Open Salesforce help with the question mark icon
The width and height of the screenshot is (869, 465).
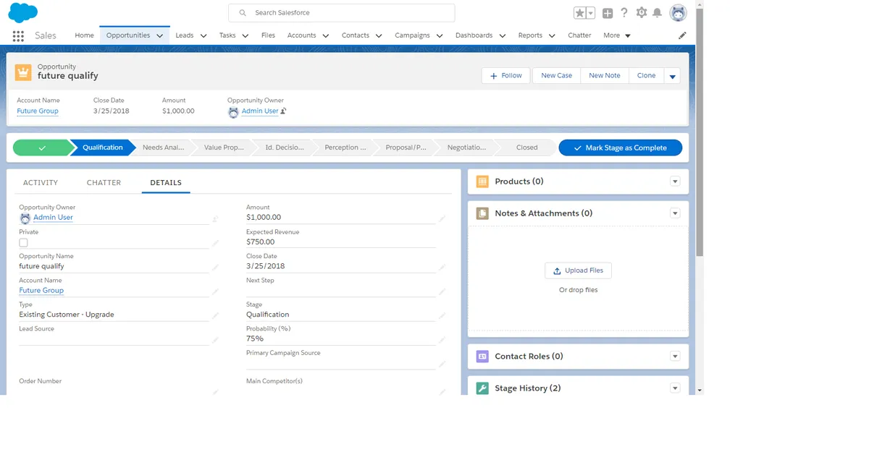tap(624, 12)
